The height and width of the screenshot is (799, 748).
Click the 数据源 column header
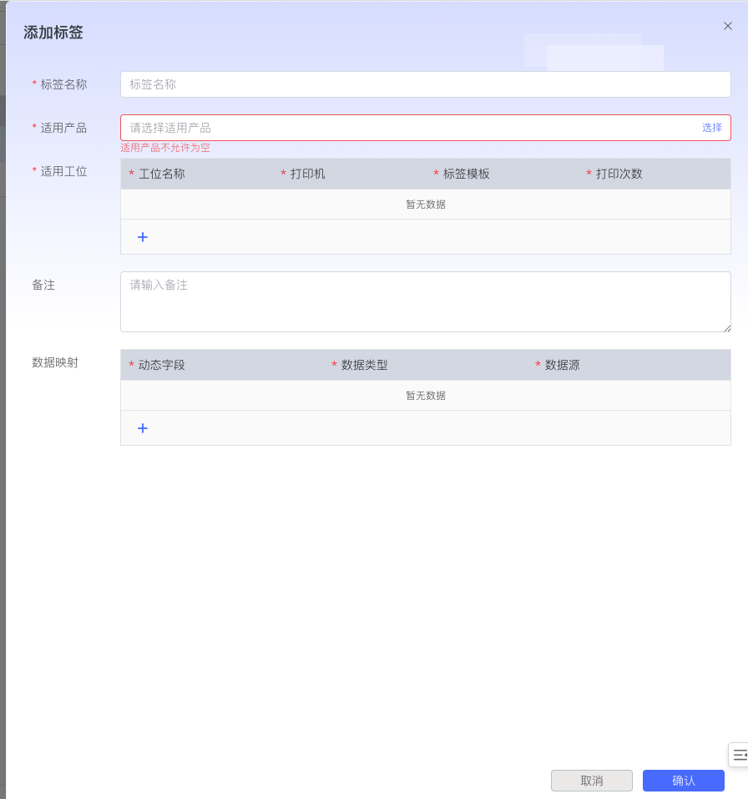562,365
